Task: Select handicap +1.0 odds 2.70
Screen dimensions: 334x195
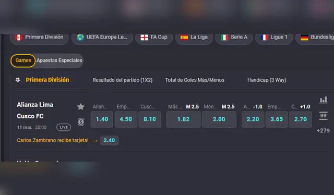Action: point(301,119)
